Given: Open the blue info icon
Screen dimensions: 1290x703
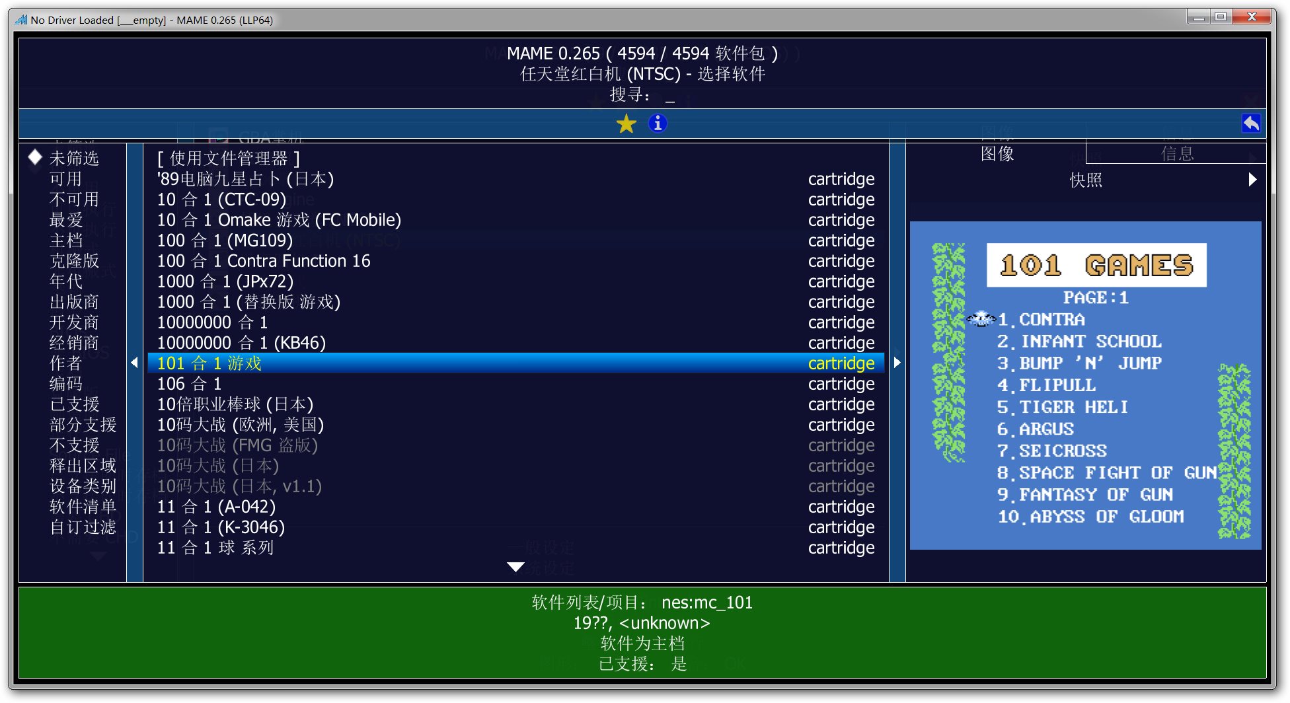Looking at the screenshot, I should (x=658, y=124).
